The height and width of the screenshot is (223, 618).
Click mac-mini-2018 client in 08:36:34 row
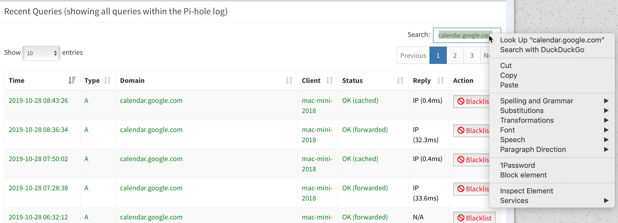317,135
